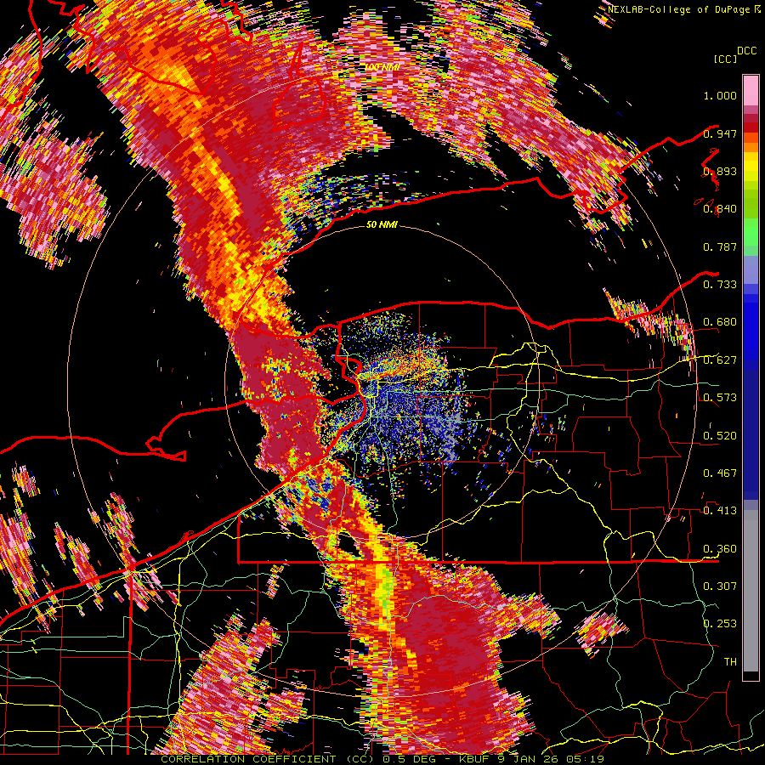The height and width of the screenshot is (765, 765).
Task: Click the NEXLAB-College of DuPage credit text
Action: coord(680,9)
